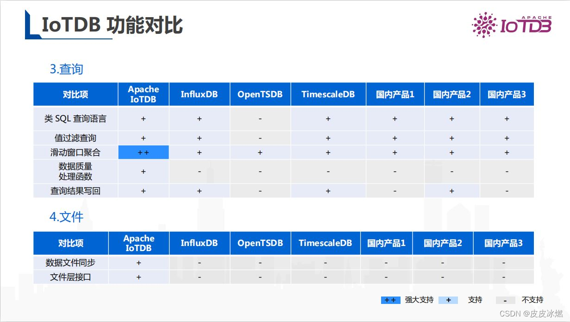Click 'InfluxDB' header in file table
Image resolution: width=570 pixels, height=322 pixels.
199,243
